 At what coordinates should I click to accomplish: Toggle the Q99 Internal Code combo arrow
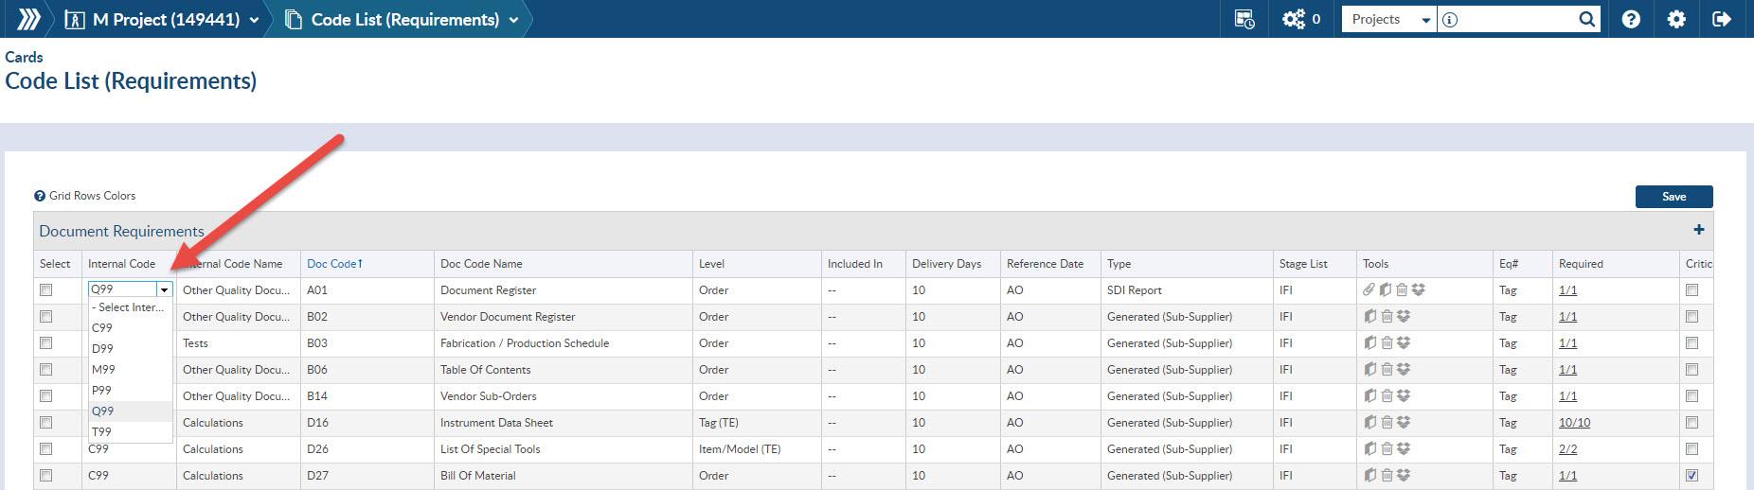tap(164, 289)
